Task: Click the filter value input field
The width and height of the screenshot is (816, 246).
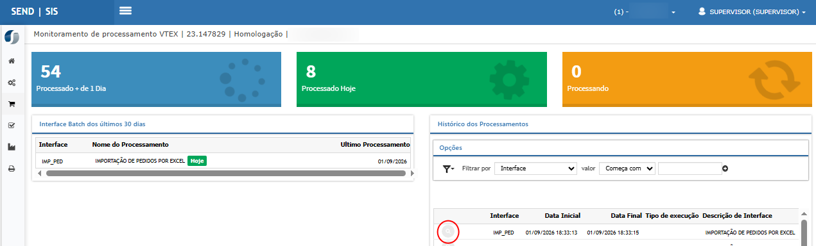Action: (690, 168)
